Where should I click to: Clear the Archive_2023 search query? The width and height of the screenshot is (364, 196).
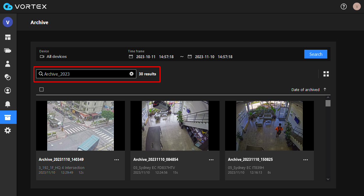click(131, 74)
